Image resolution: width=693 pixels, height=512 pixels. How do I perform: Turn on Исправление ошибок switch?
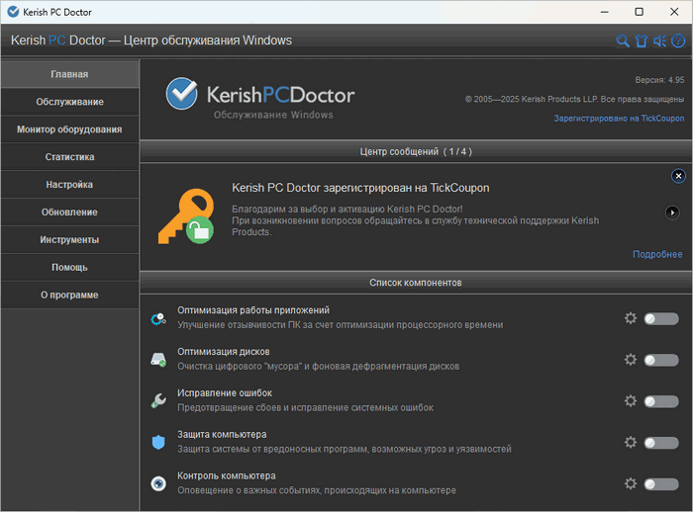click(661, 401)
